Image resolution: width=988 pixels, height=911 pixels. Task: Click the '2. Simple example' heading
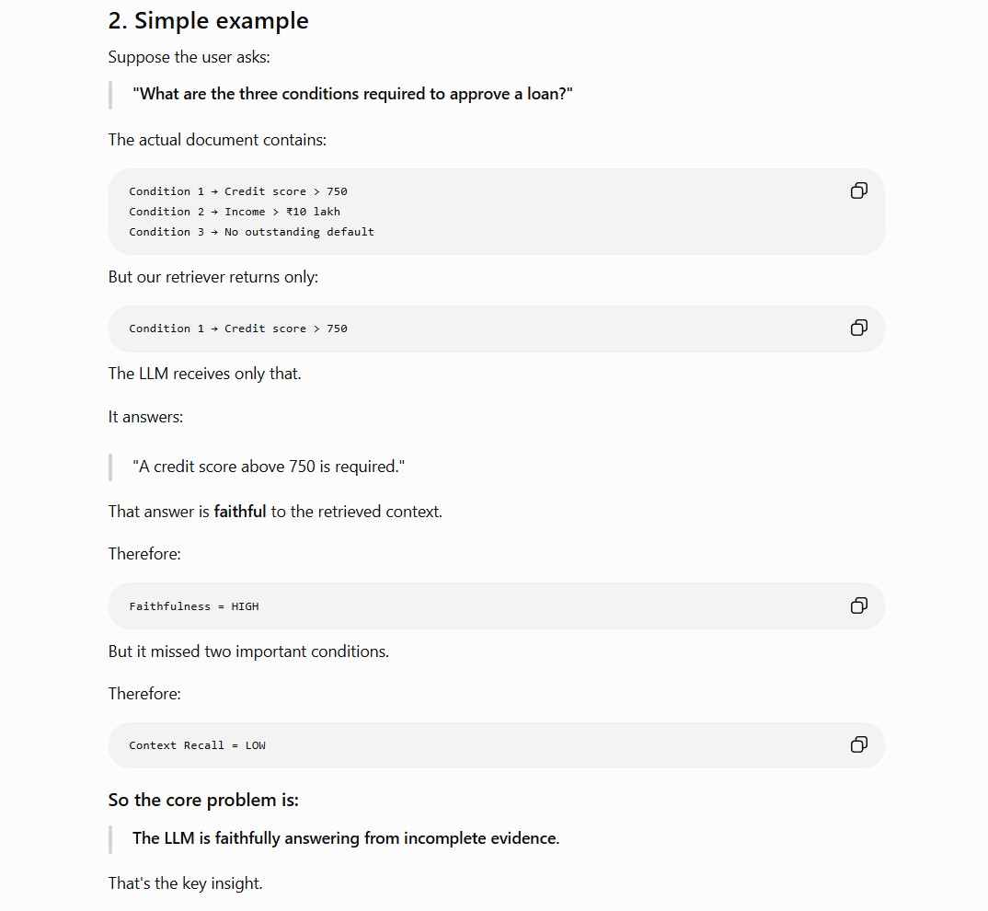point(209,21)
